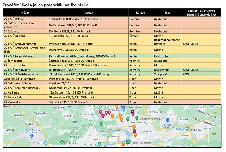Click the Název column header

click(x=25, y=13)
